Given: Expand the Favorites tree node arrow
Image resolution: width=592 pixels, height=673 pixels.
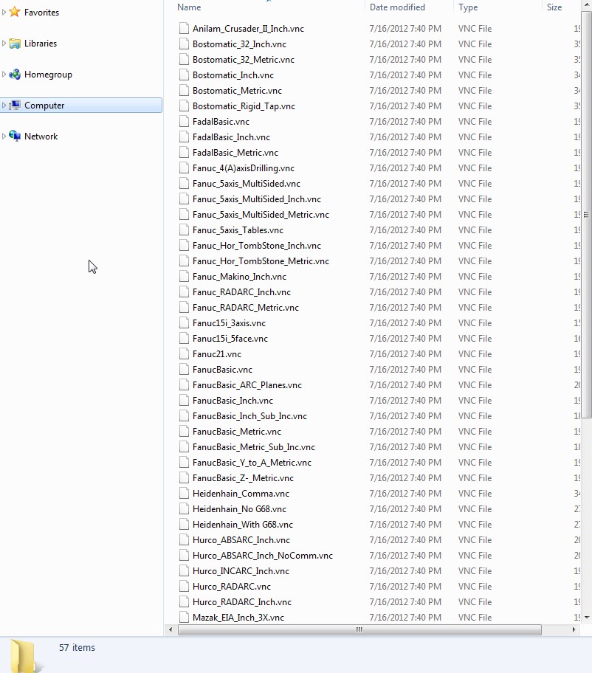Looking at the screenshot, I should click(4, 13).
